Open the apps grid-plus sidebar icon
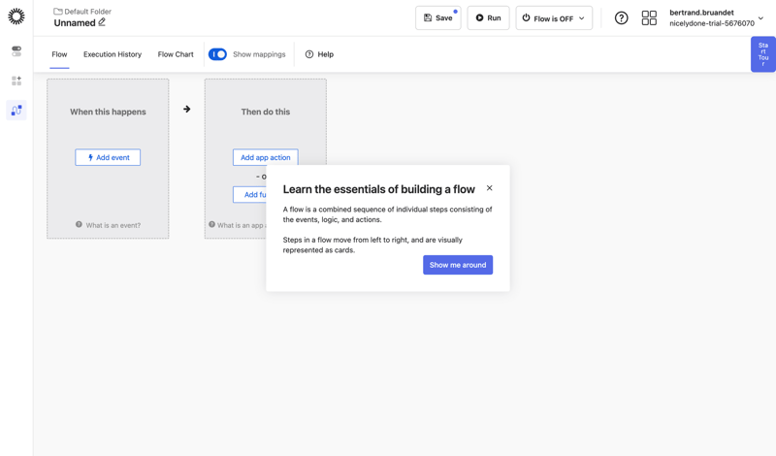The width and height of the screenshot is (776, 456). [16, 81]
